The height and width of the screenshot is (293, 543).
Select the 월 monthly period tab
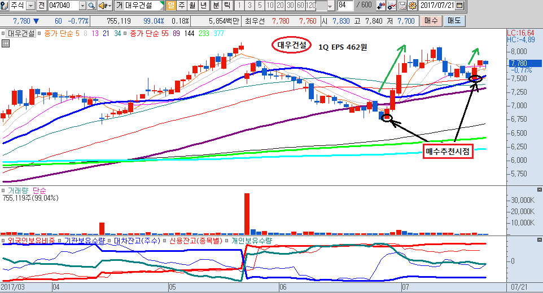point(192,6)
